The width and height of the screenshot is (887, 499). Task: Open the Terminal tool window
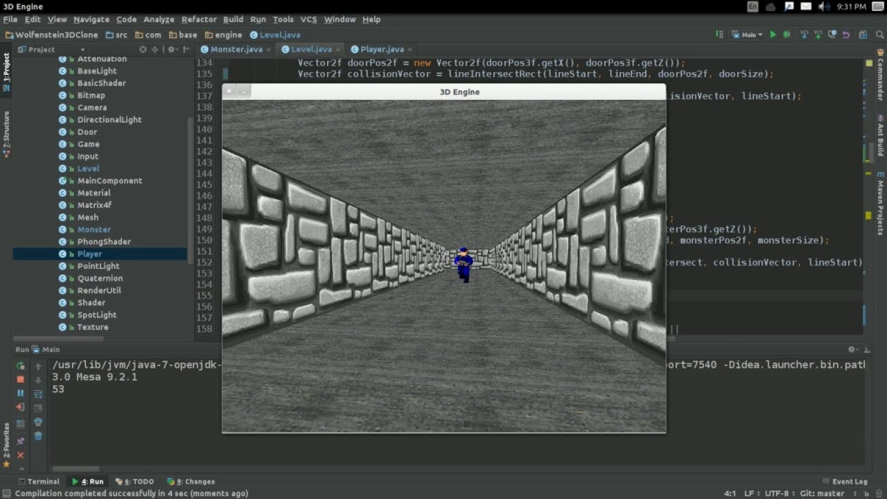point(39,482)
